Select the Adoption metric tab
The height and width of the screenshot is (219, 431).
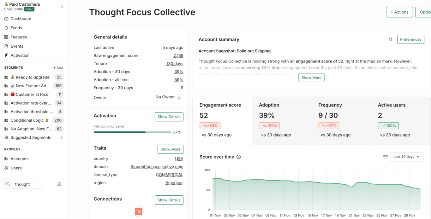(282, 121)
